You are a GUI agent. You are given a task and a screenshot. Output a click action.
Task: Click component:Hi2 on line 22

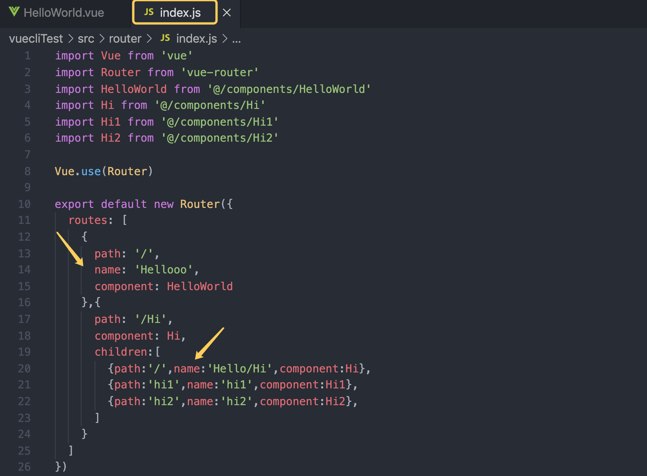(303, 401)
